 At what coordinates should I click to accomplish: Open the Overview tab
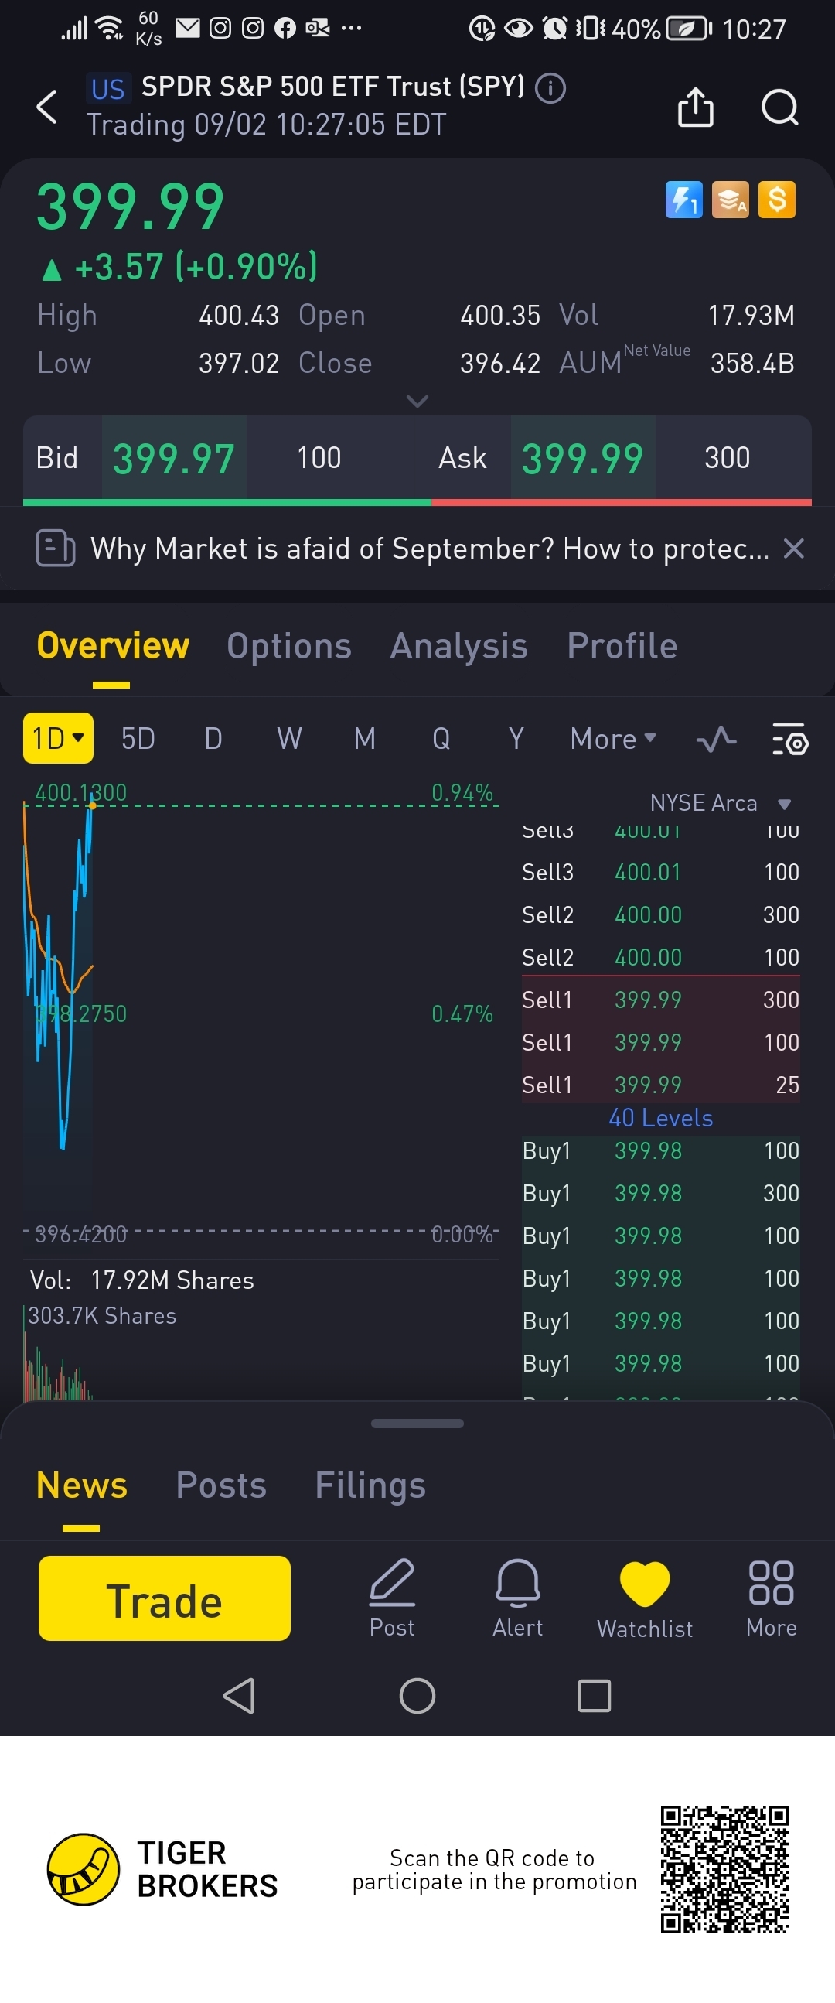click(113, 646)
